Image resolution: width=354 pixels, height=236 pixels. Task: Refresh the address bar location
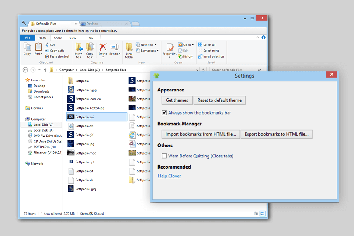[203, 70]
